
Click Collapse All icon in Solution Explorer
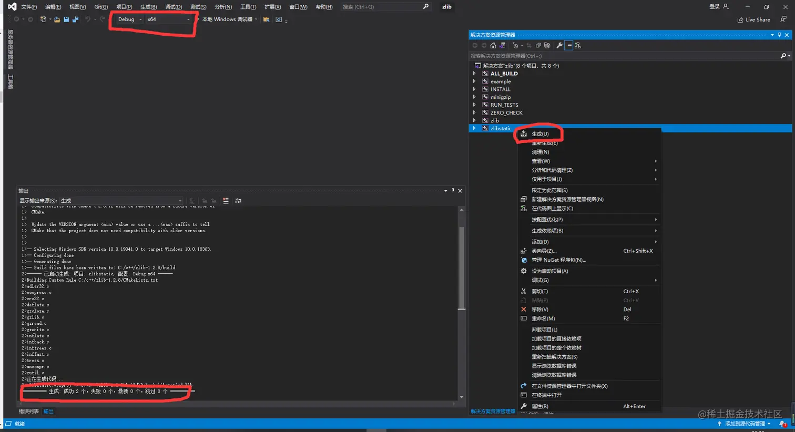tap(538, 46)
